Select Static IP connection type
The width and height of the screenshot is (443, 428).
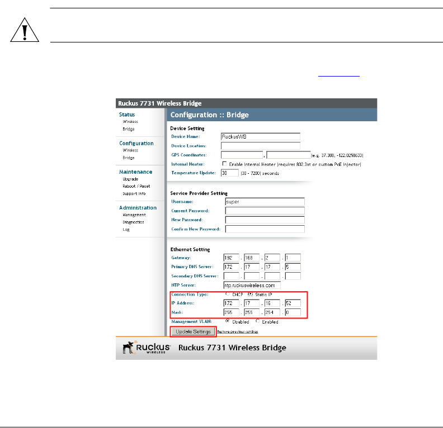tap(250, 294)
